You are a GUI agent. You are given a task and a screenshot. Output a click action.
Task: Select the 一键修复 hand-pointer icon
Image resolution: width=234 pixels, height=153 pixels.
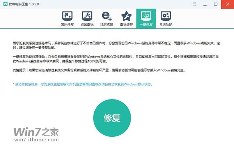click(x=146, y=16)
